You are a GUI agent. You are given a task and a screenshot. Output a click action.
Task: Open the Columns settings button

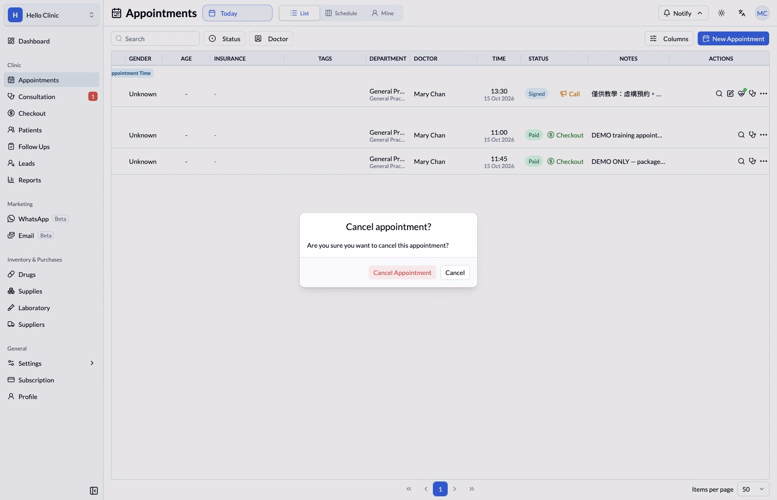point(669,39)
